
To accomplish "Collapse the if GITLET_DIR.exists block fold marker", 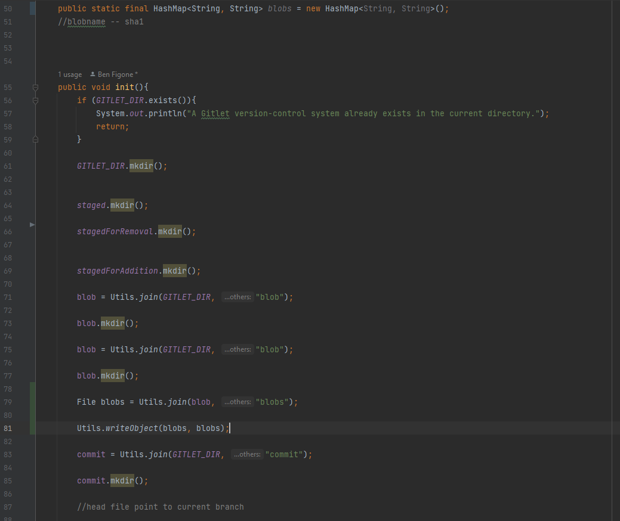I will click(x=35, y=101).
